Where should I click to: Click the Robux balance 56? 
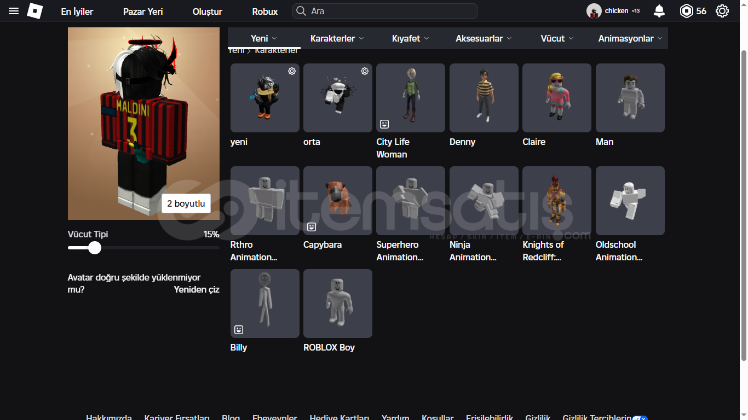(701, 11)
